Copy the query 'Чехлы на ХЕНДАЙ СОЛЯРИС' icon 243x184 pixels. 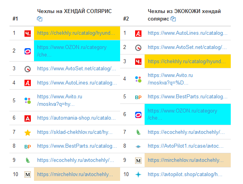click(40, 19)
